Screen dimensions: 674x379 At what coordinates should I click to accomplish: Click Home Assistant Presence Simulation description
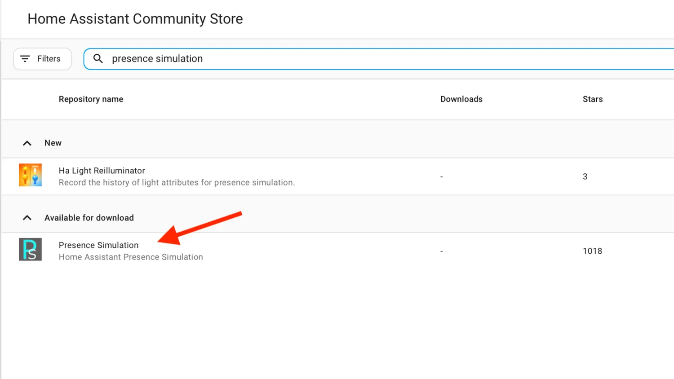(131, 257)
